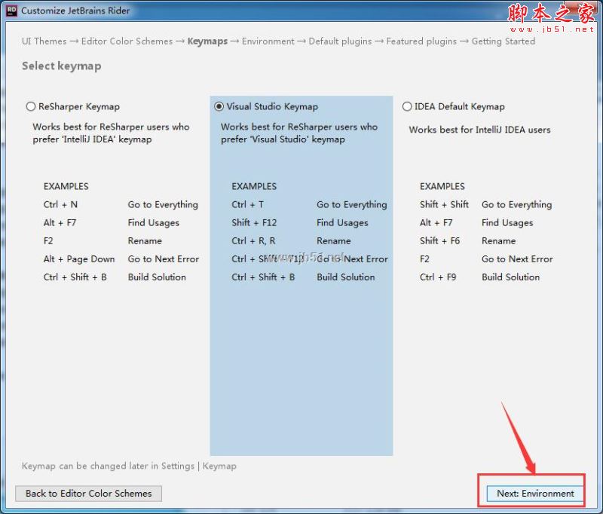Viewport: 603px width, 514px height.
Task: Click 'Shift + F12' shortcut text
Action: 254,222
